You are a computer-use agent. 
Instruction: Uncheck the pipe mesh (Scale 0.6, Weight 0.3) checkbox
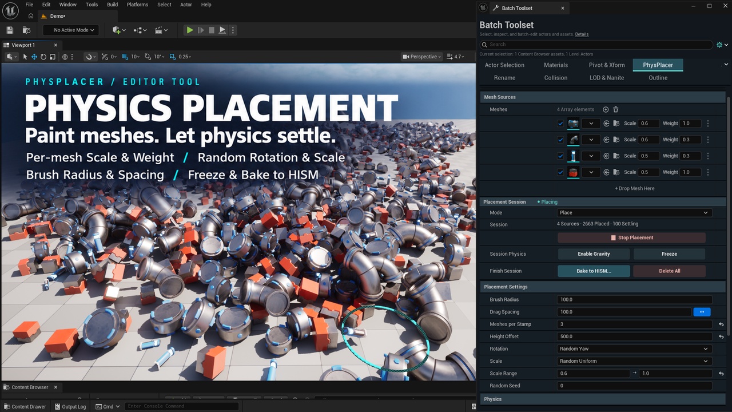(560, 140)
